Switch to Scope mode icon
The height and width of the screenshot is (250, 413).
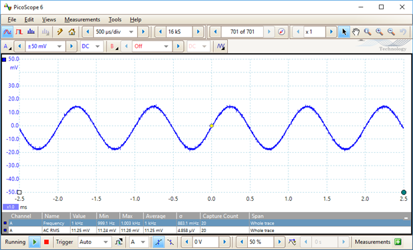(7, 32)
